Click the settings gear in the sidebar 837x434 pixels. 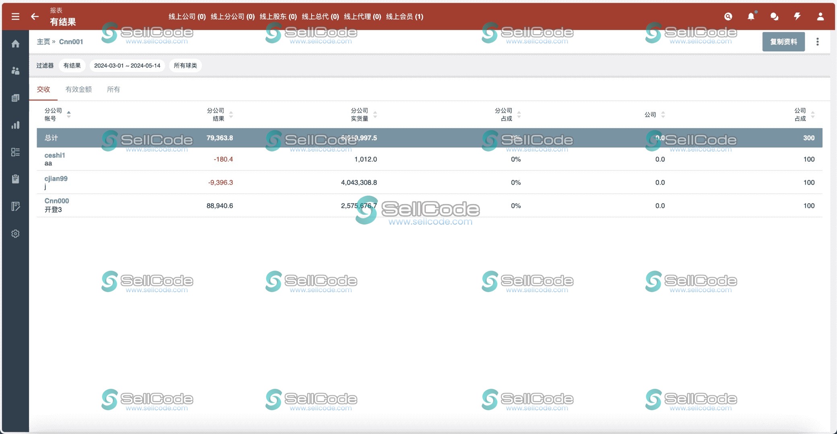click(x=15, y=233)
